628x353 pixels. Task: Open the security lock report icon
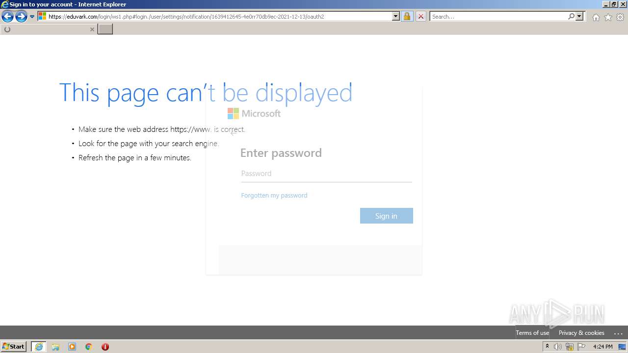click(x=407, y=17)
